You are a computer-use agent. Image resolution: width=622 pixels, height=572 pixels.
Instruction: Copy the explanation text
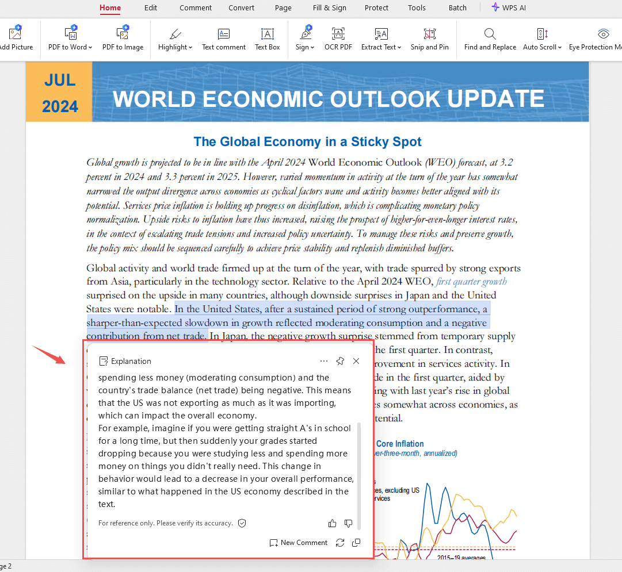tap(356, 543)
